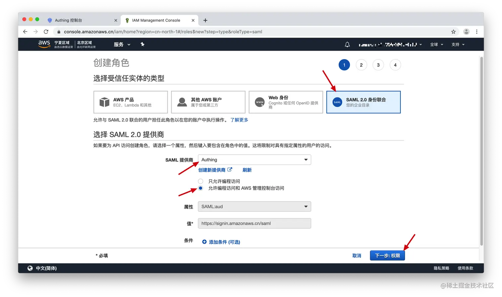Expand the 服务 services menu
502x297 pixels.
[x=122, y=44]
